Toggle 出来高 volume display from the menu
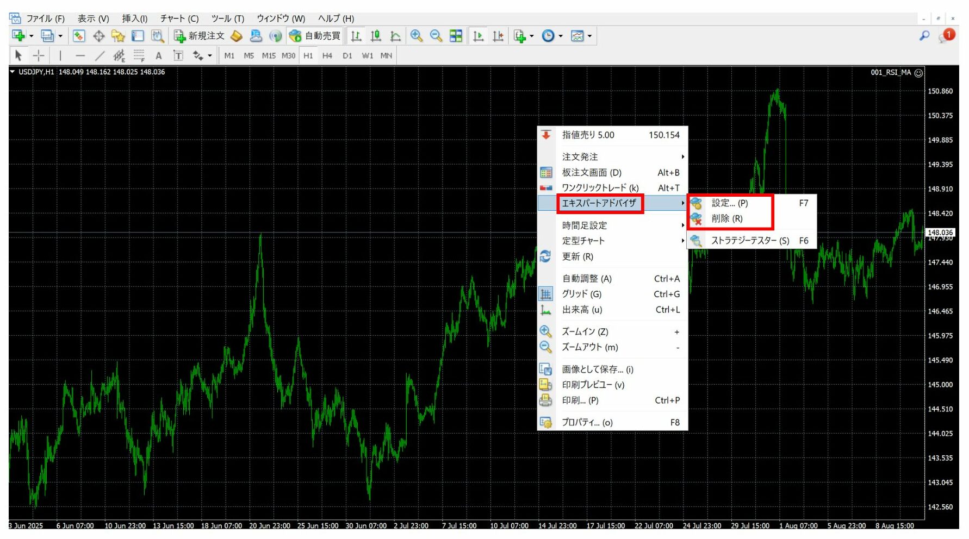969x539 pixels. [x=581, y=310]
